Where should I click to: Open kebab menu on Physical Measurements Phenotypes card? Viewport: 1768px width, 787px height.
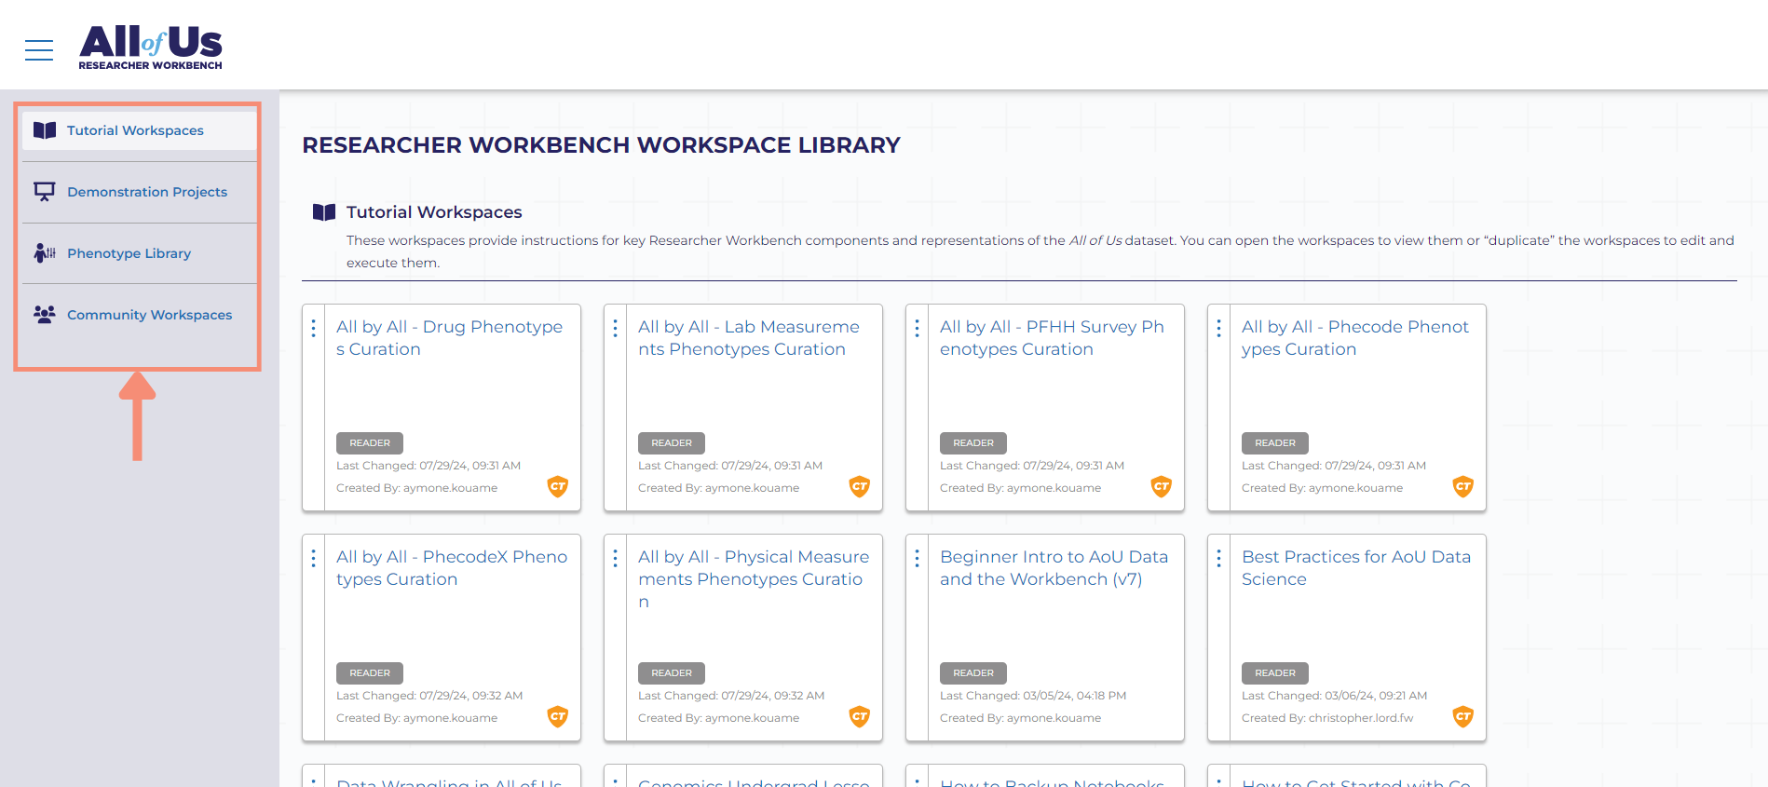[x=615, y=558]
